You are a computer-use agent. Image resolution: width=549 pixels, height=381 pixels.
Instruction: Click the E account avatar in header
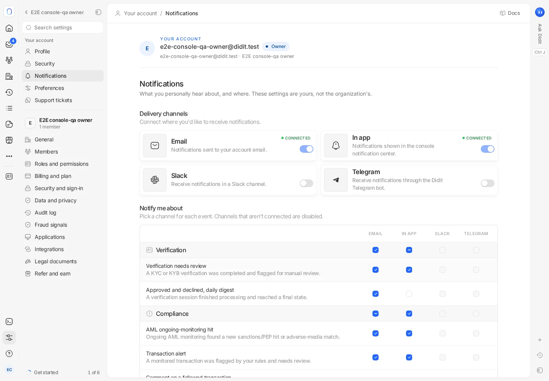147,48
